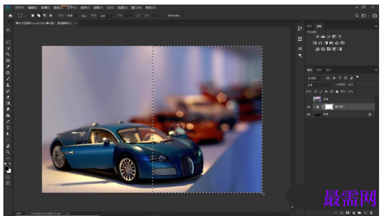
Task: Open the marquee tool preset dropdown arrow
Action: click(x=25, y=16)
